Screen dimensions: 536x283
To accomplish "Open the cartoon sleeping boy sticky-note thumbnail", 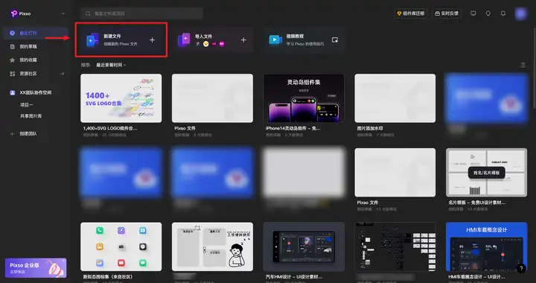I will [x=212, y=247].
